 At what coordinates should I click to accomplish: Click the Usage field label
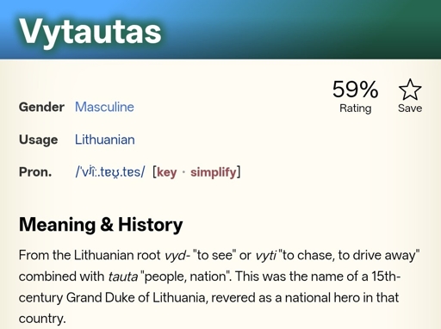click(39, 140)
